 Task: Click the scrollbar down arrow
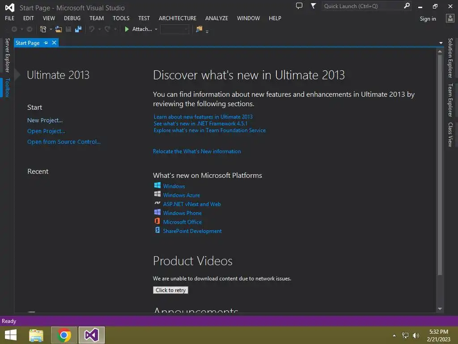[440, 309]
